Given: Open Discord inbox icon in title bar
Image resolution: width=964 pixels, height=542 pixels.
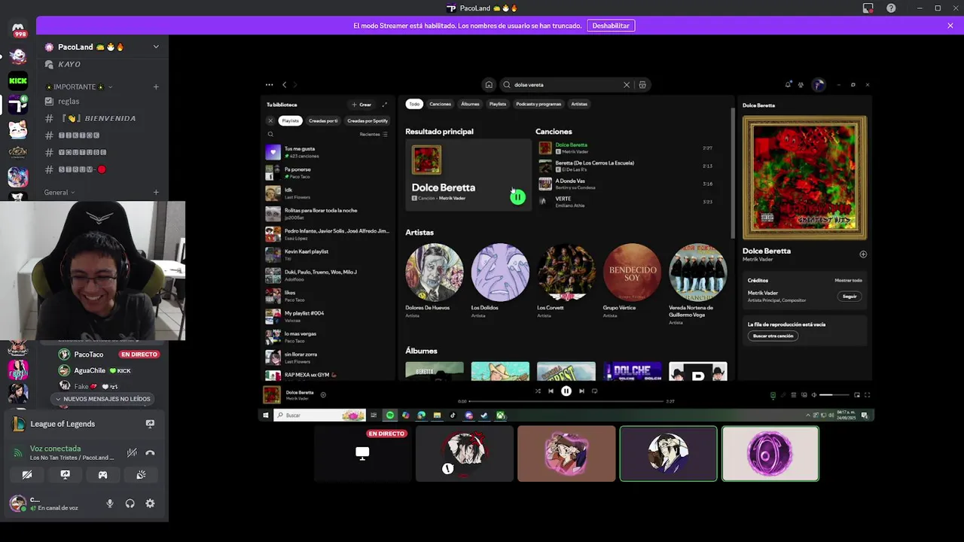Looking at the screenshot, I should click(x=868, y=8).
